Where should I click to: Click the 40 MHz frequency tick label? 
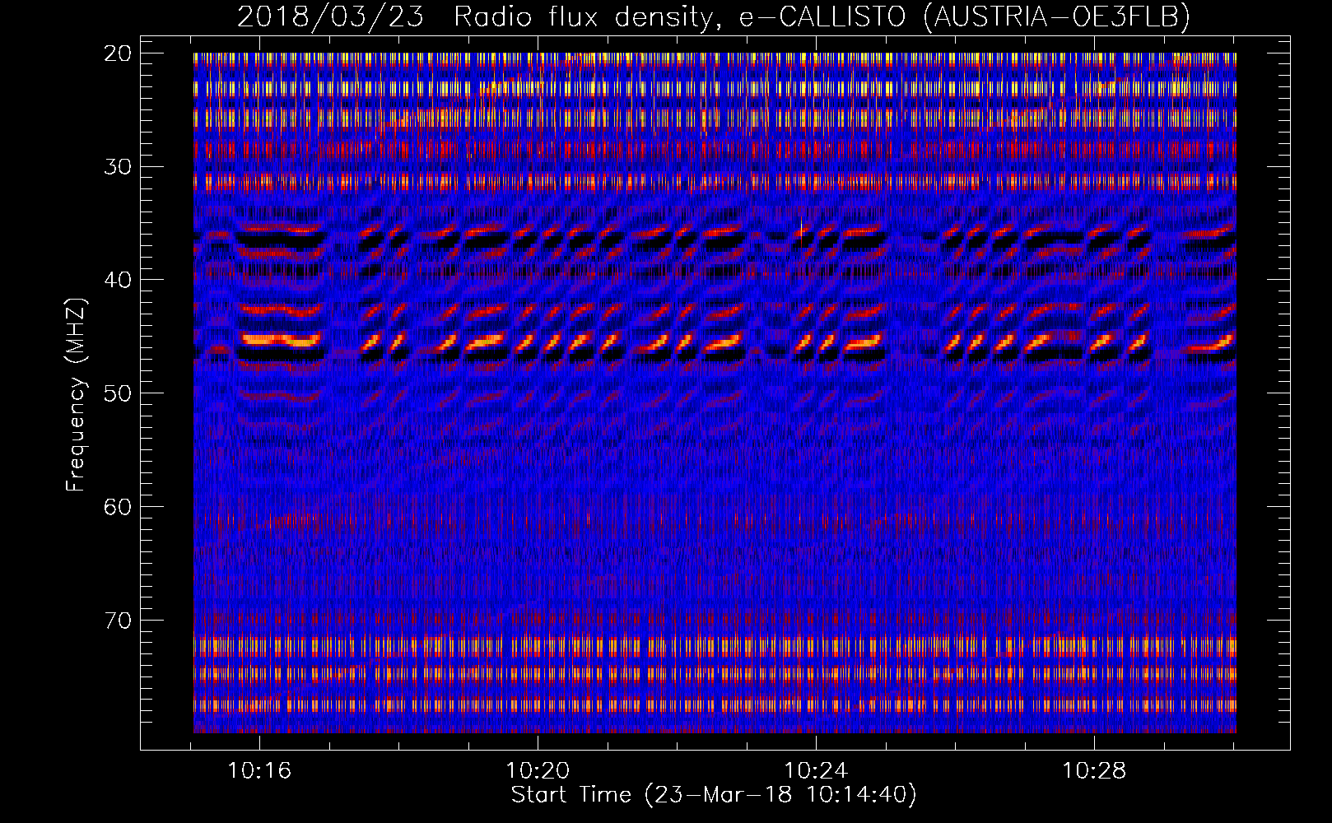(x=119, y=280)
